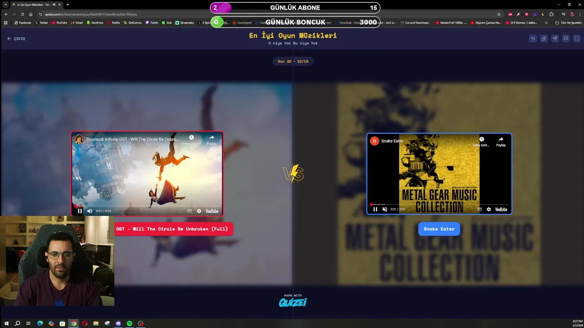This screenshot has height=328, width=584.
Task: Expand hidden bookmarks with the chevron
Action: (x=546, y=23)
